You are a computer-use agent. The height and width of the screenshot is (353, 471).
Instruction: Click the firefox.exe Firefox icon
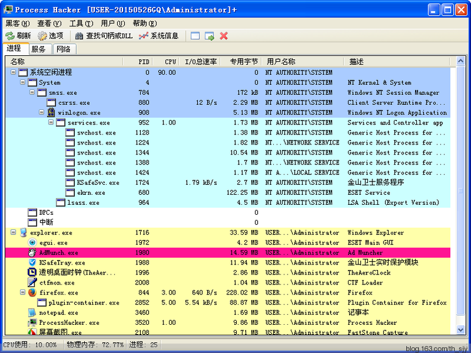(32, 292)
